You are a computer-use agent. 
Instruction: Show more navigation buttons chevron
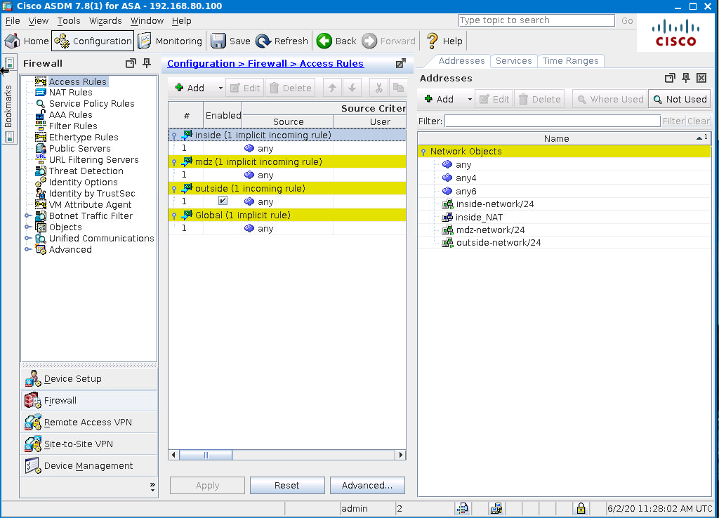tap(152, 487)
